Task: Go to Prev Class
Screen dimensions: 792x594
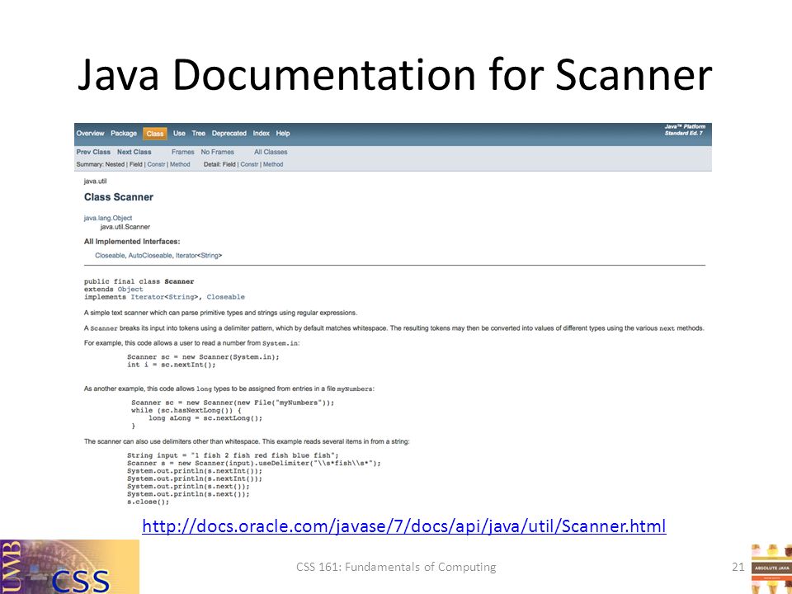Action: (x=93, y=152)
